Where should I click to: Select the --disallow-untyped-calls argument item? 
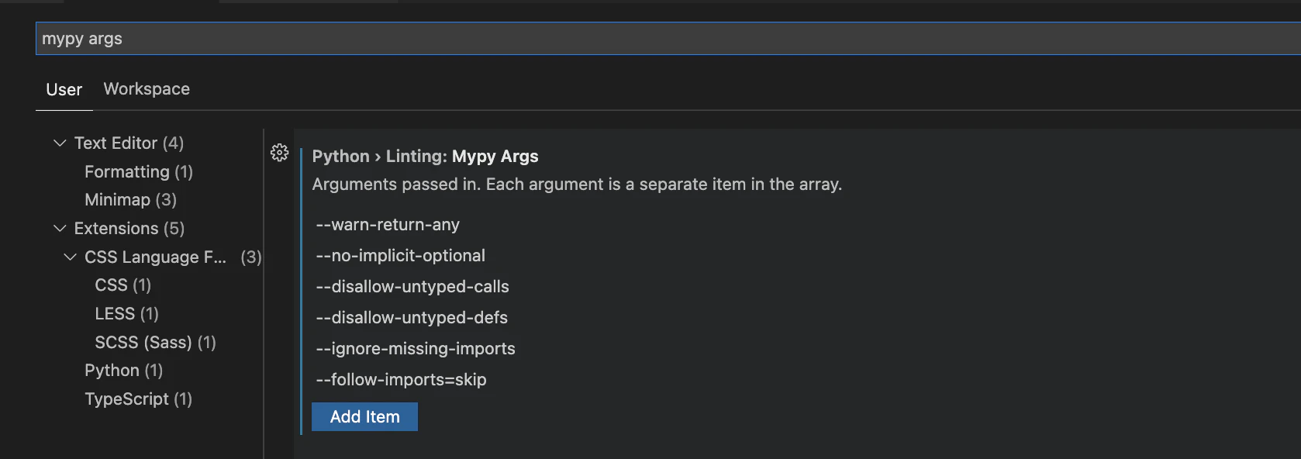[x=412, y=287]
